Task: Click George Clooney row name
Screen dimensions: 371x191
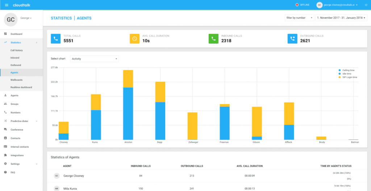Action: [x=74, y=176]
